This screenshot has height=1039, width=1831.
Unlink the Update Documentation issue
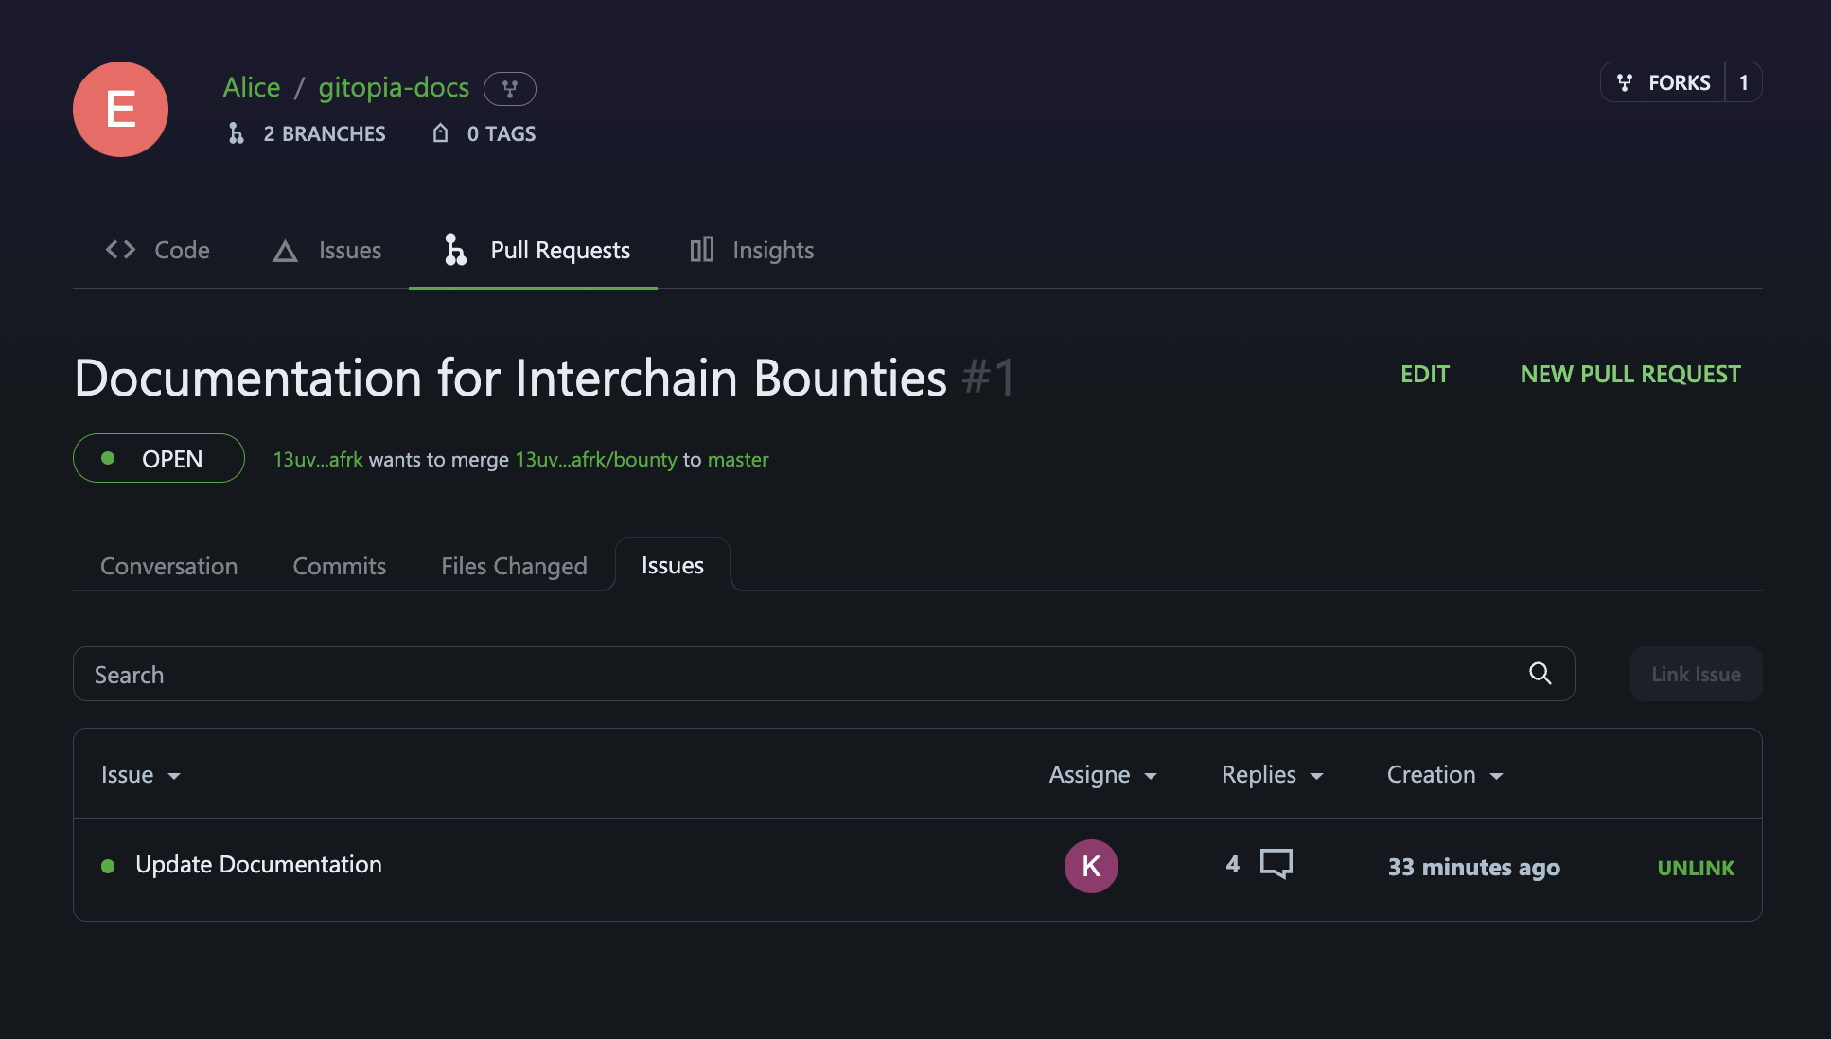tap(1695, 868)
